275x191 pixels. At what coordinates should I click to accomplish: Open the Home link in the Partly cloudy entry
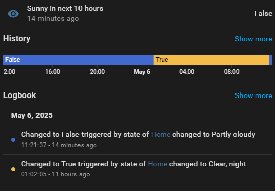pos(161,135)
